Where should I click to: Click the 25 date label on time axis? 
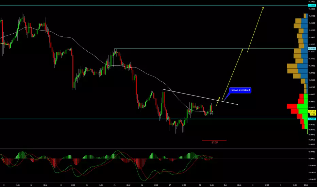point(114,185)
